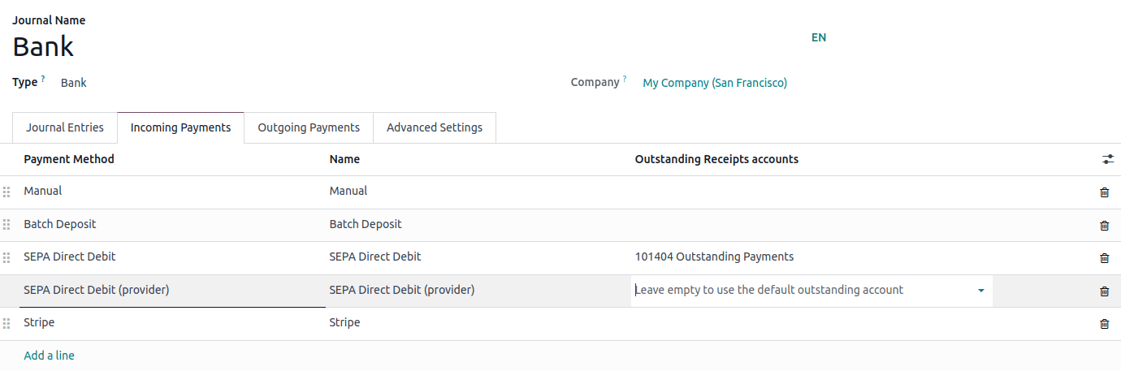Viewport: 1121px width, 371px height.
Task: Open the optional columns settings icon
Action: point(1108,159)
